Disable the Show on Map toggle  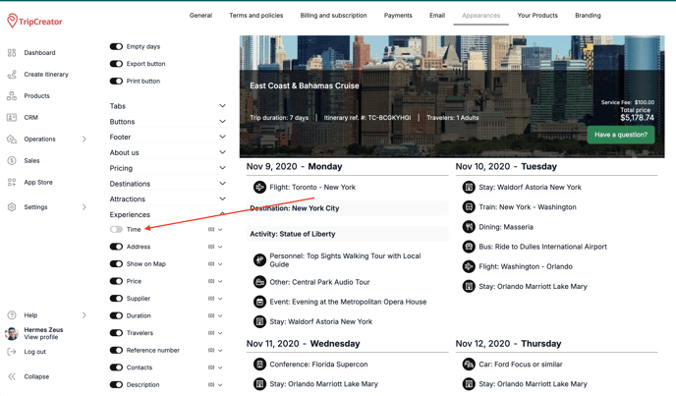pyautogui.click(x=116, y=264)
